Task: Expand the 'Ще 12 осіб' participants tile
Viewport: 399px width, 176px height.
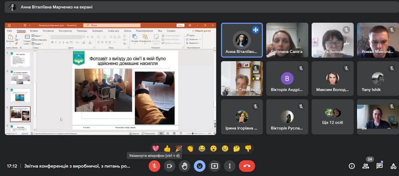Action: point(332,117)
